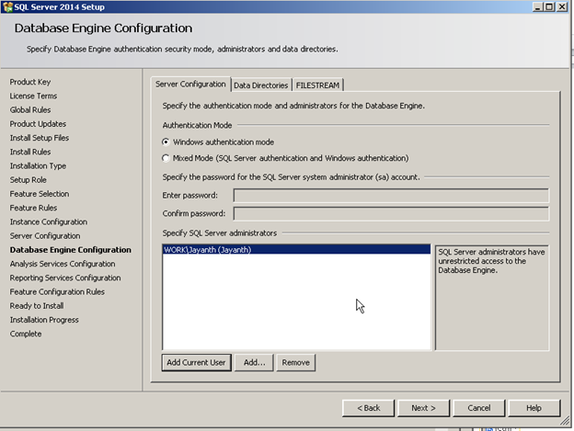Click Feature Selection step in sidebar
The image size is (574, 431).
click(40, 194)
